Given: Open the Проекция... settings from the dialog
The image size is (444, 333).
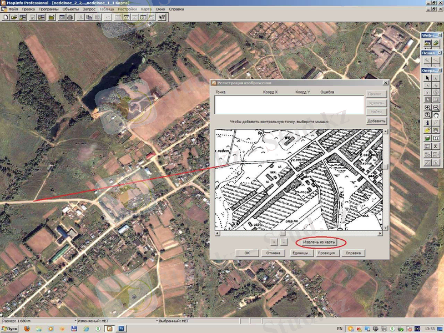Looking at the screenshot, I should click(329, 253).
